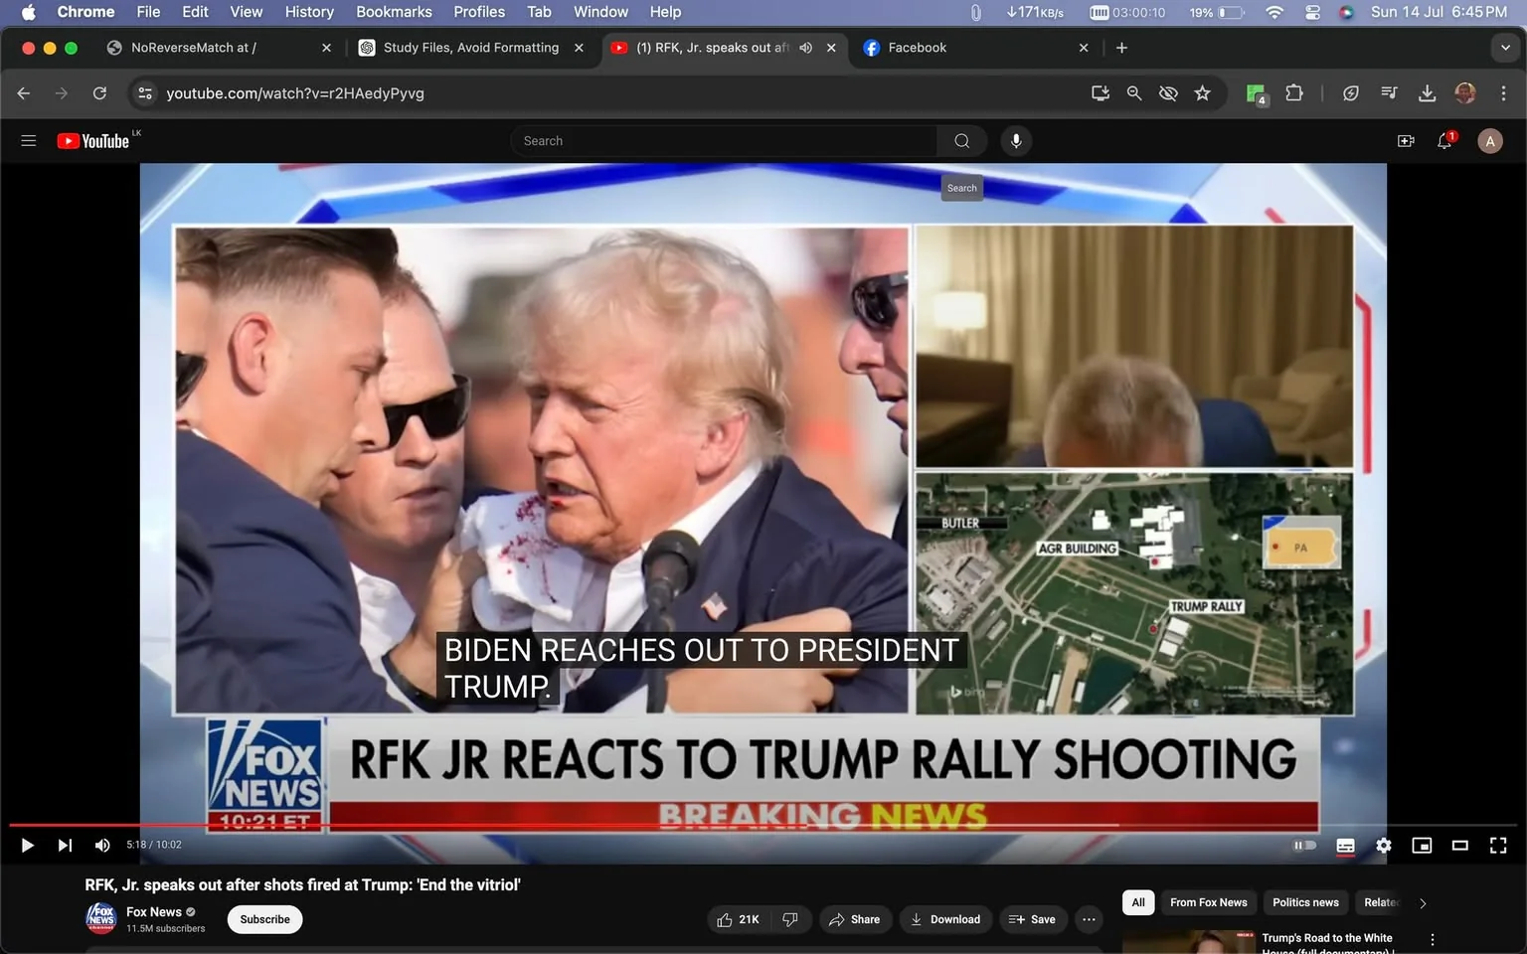1527x954 pixels.
Task: Reload the current page
Action: click(99, 93)
